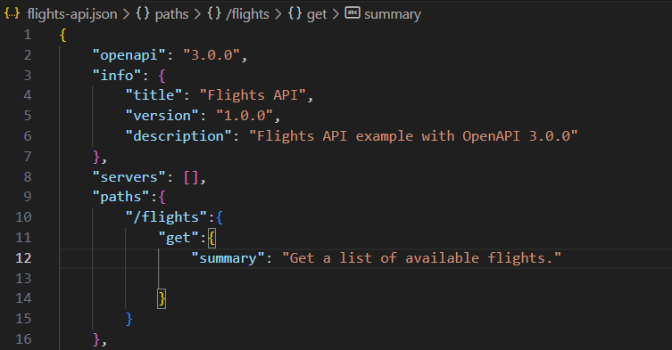The height and width of the screenshot is (350, 672).
Task: Click the "3.0.0" version value
Action: [212, 55]
